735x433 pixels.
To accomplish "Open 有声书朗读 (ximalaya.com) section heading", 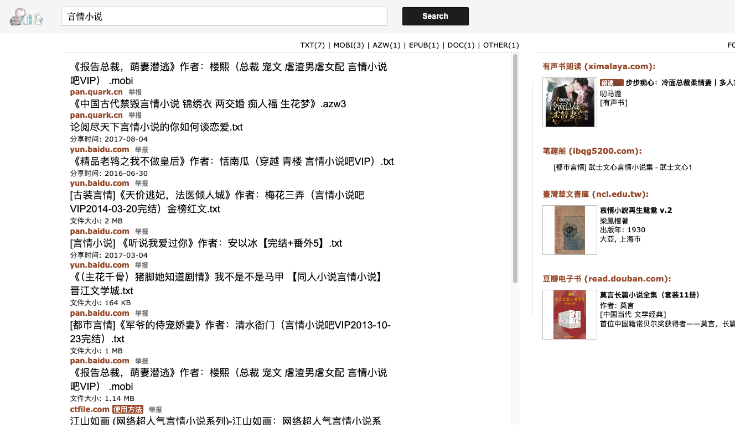I will coord(599,66).
